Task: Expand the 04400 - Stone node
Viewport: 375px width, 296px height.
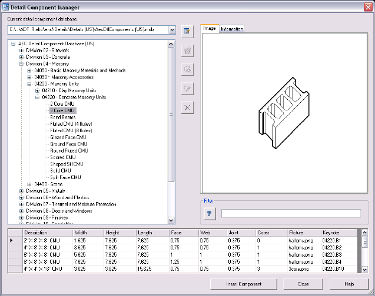Action: tap(29, 184)
